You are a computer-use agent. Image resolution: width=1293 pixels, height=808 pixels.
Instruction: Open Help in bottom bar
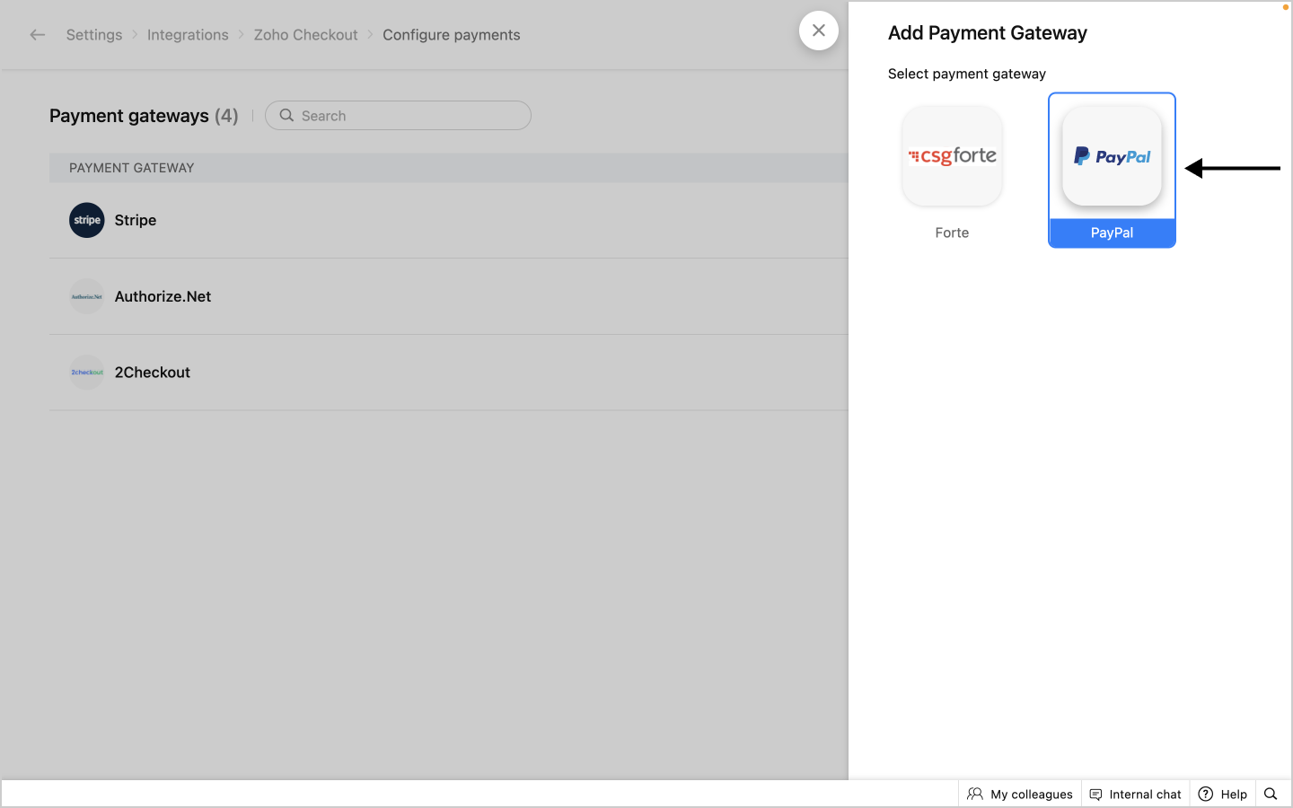[x=1223, y=794]
